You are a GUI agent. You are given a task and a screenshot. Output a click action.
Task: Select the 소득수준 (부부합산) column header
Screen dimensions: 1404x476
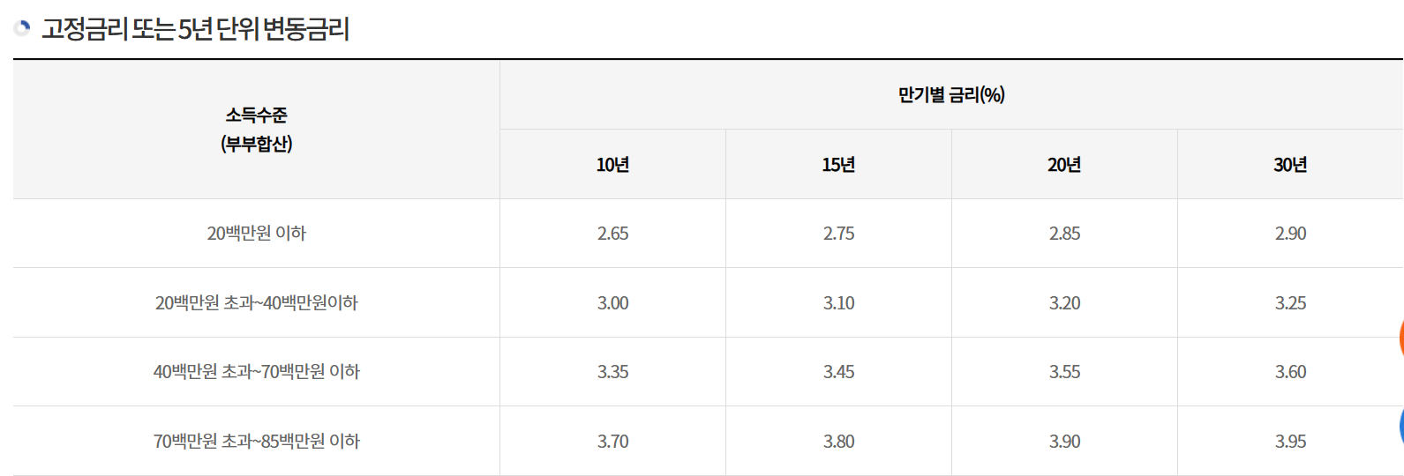[x=257, y=130]
